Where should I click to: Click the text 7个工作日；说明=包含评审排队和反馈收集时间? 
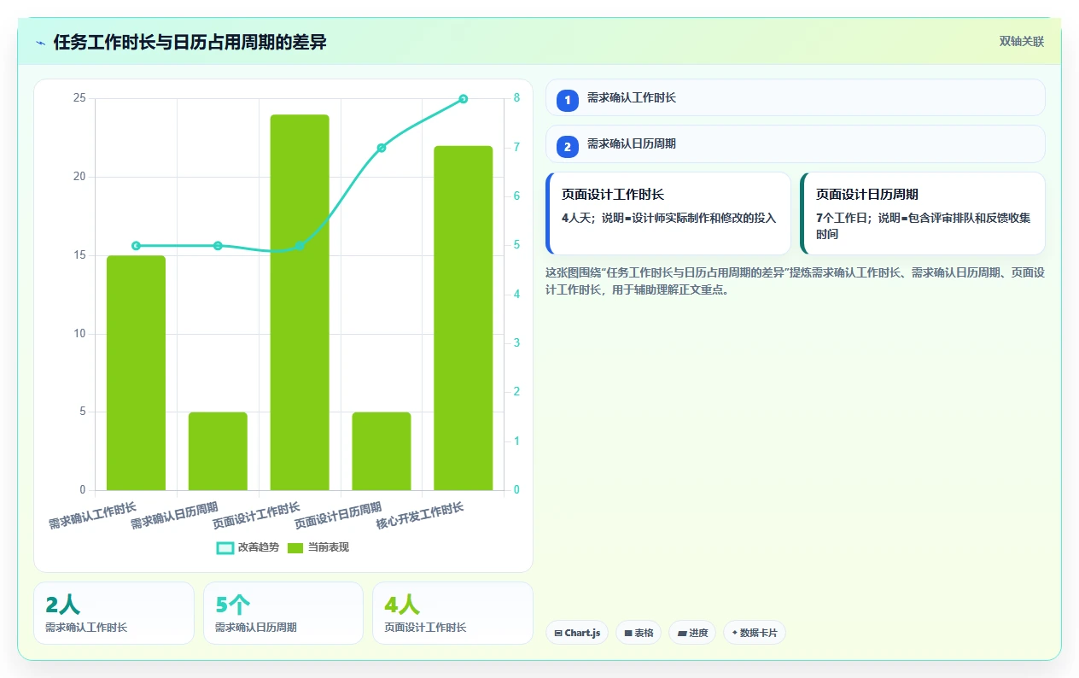pyautogui.click(x=923, y=225)
